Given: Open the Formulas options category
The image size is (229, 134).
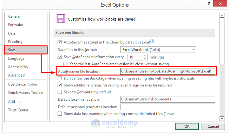Looking at the screenshot, I should pos(16,25).
